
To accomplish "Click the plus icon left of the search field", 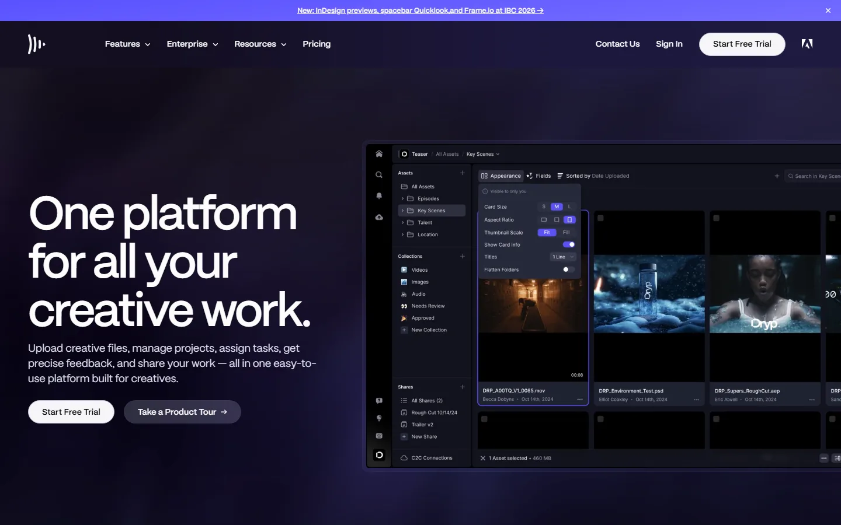I will (777, 176).
